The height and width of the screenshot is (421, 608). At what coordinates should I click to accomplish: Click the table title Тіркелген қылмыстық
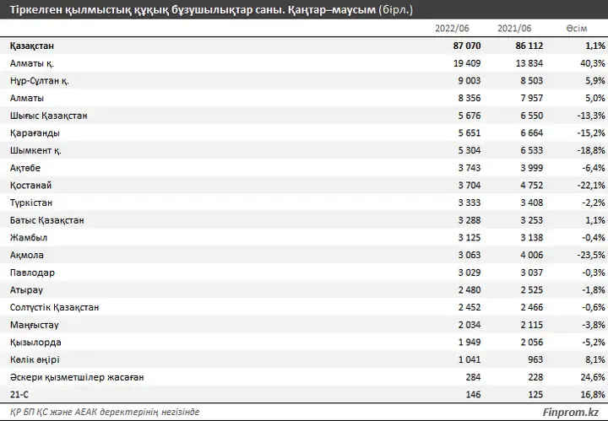pos(211,9)
